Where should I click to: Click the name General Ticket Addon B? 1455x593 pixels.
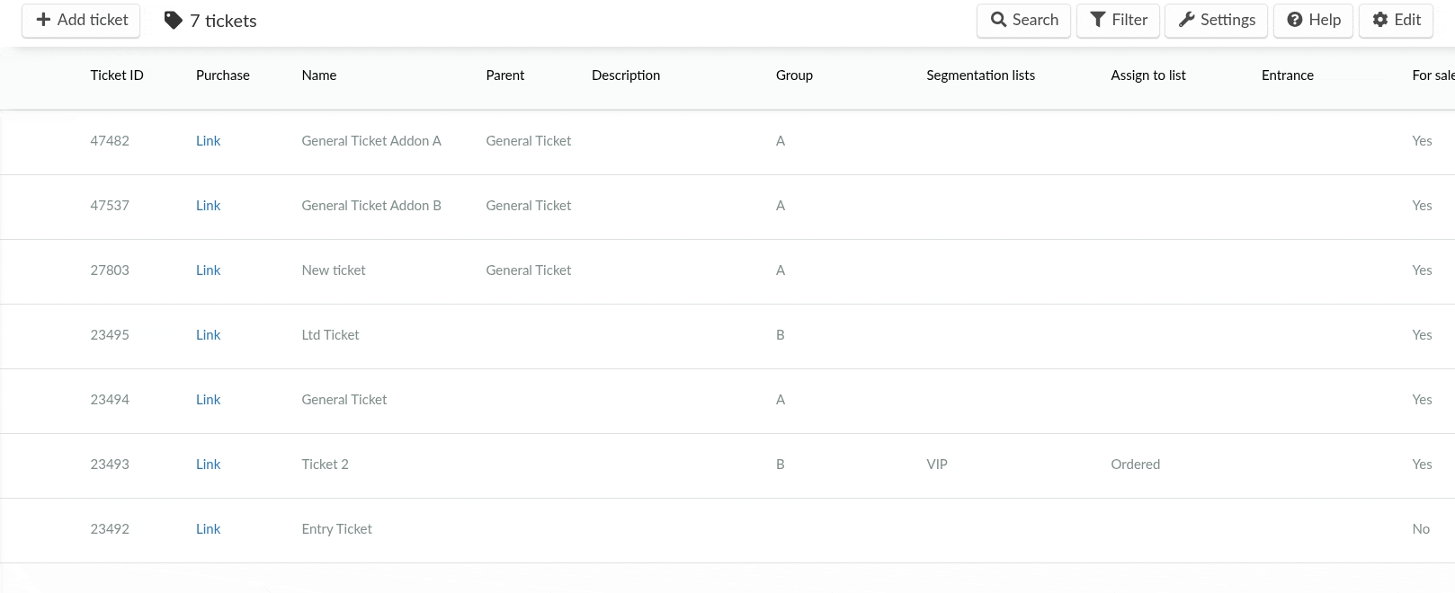click(371, 206)
